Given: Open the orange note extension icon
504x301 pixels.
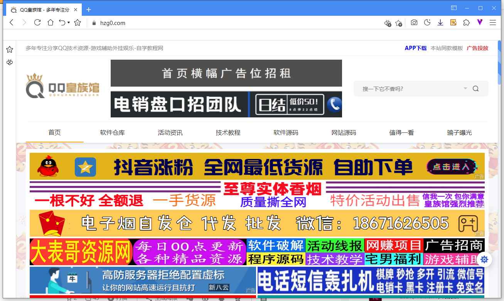Looking at the screenshot, I should point(453,23).
